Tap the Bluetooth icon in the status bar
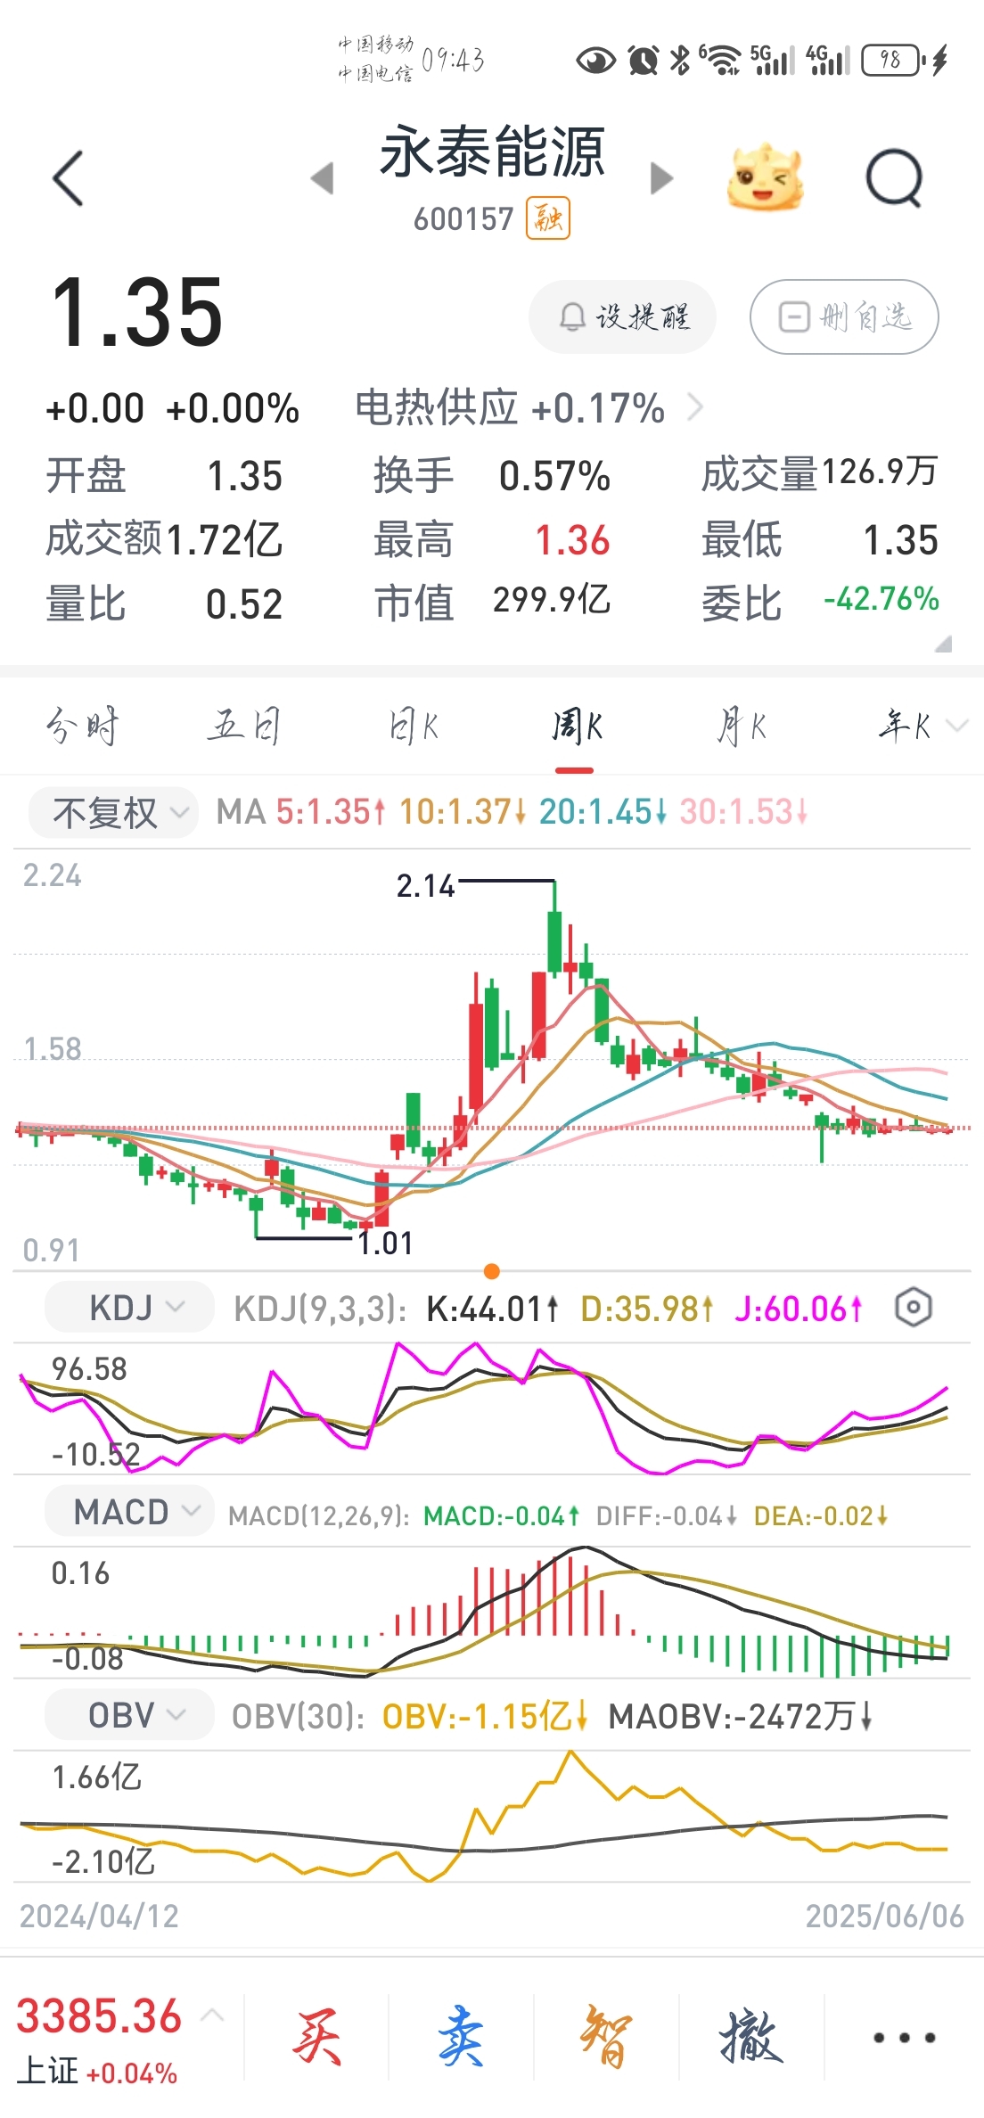Viewport: 984px width, 2118px height. 680,60
